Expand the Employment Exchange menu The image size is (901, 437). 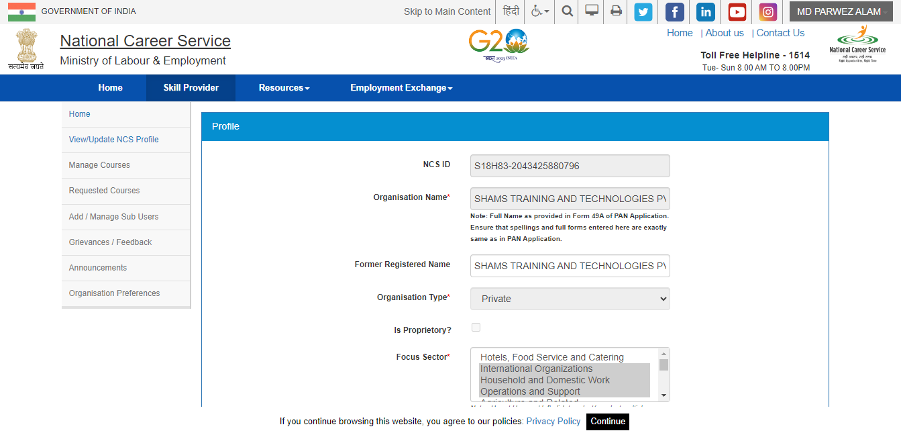(401, 88)
